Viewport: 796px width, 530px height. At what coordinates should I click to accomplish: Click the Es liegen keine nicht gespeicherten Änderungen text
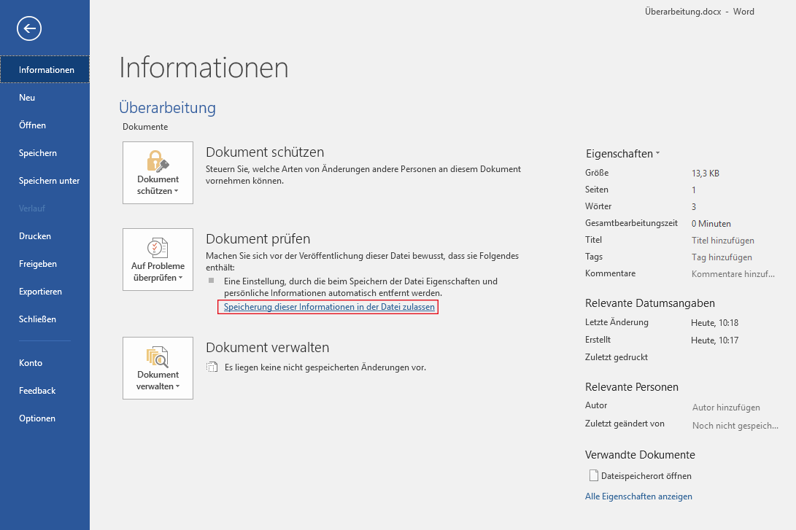pyautogui.click(x=325, y=367)
